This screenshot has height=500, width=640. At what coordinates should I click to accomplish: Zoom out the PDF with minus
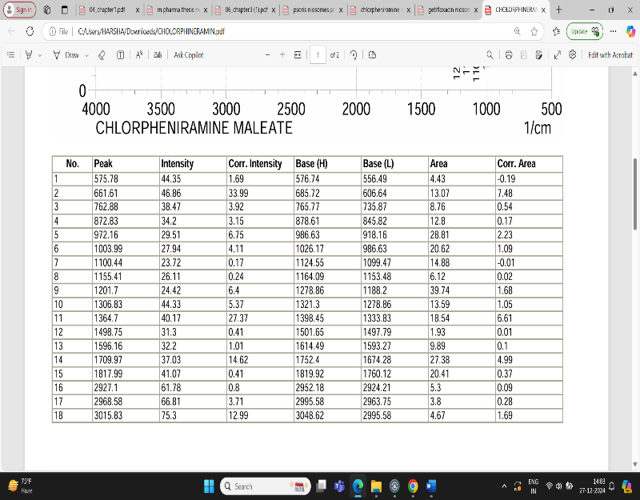pos(268,54)
